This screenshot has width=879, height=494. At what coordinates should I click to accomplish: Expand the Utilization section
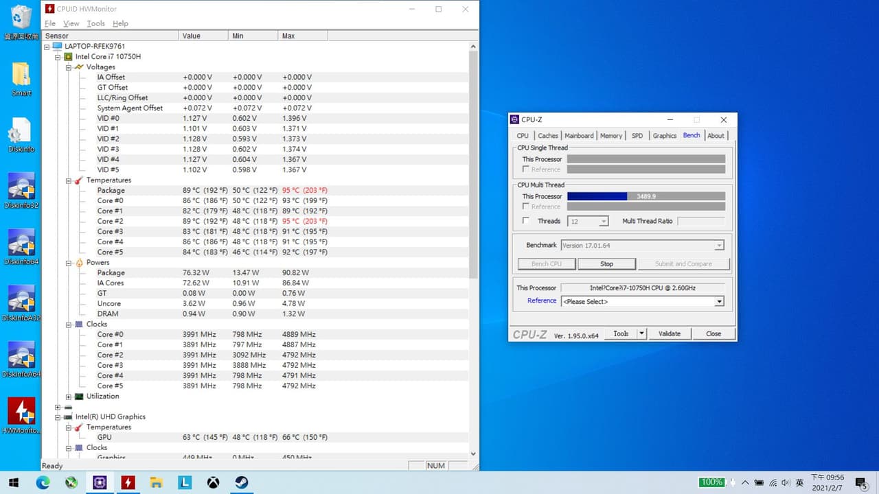point(69,397)
